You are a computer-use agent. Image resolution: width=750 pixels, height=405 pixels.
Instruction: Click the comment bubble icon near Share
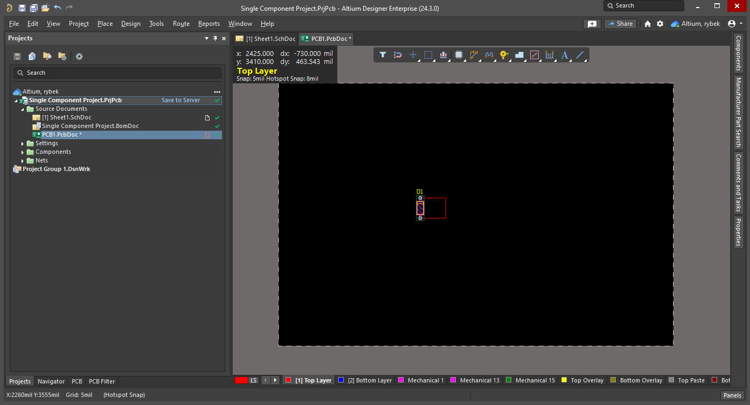pos(592,24)
